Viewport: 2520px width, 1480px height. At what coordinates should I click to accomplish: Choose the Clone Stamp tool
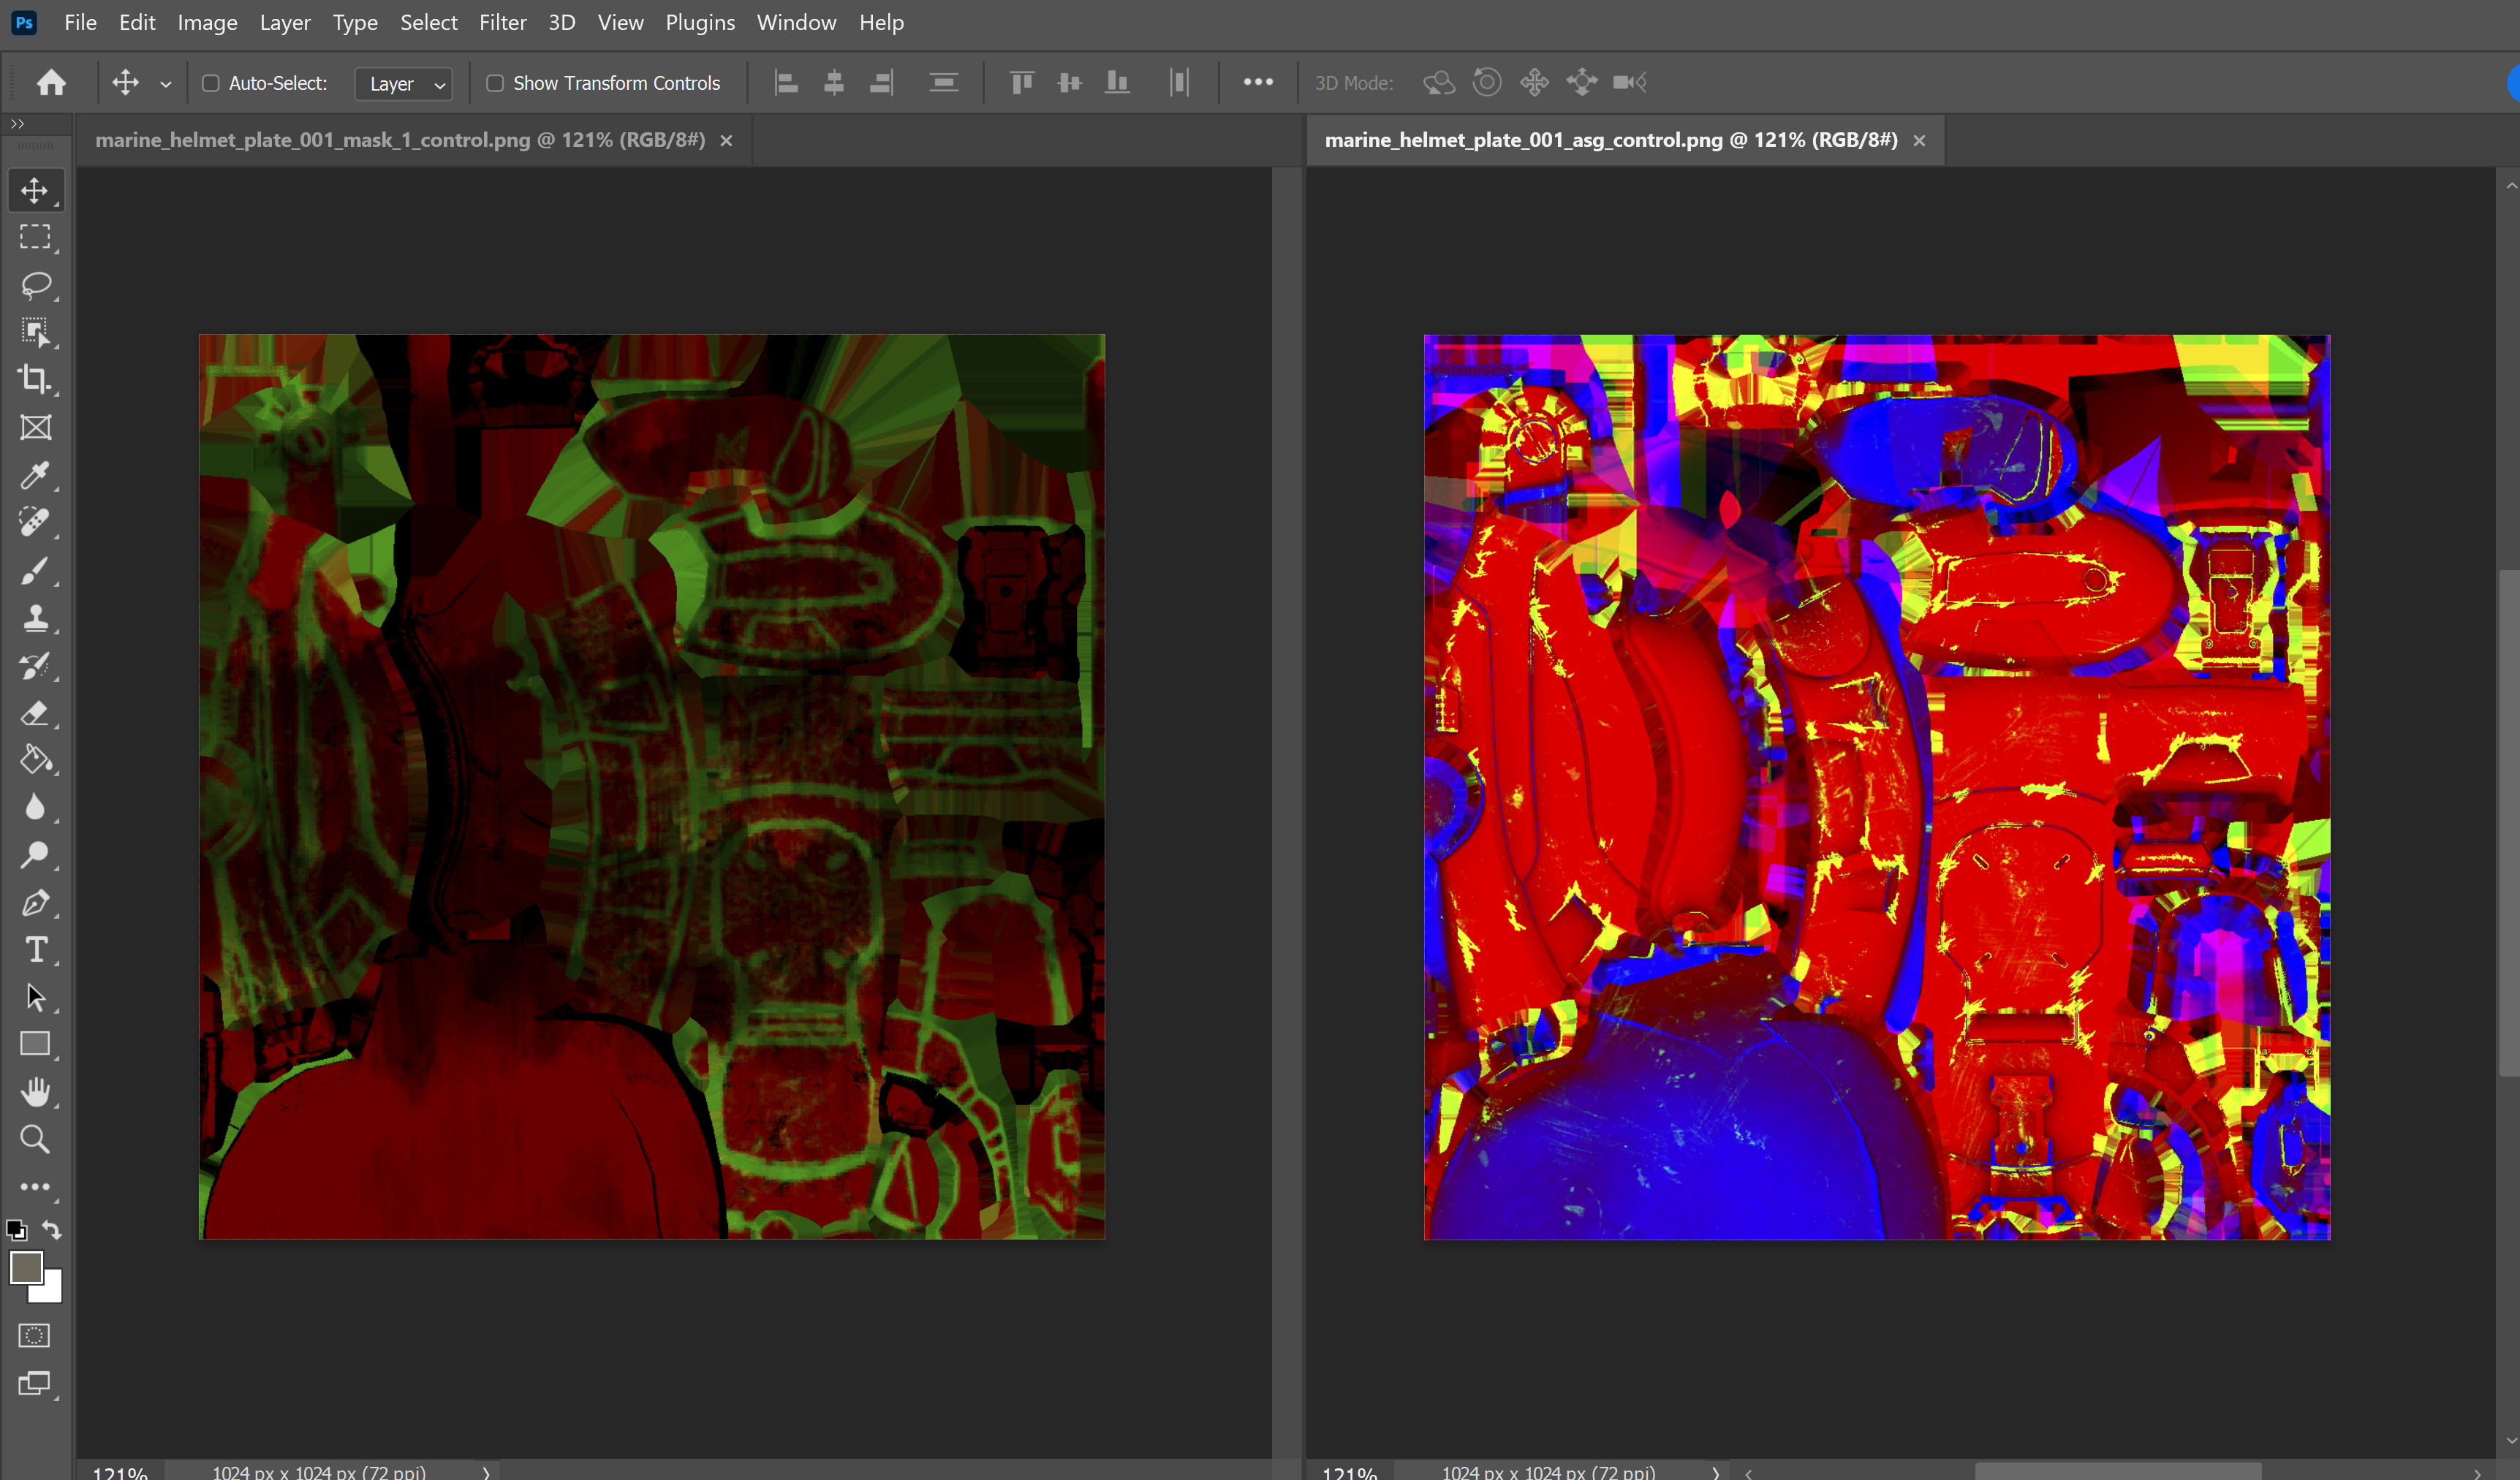click(35, 618)
